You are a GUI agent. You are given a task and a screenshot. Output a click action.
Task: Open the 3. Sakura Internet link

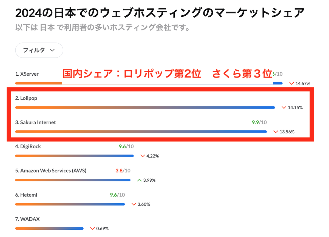(x=35, y=122)
